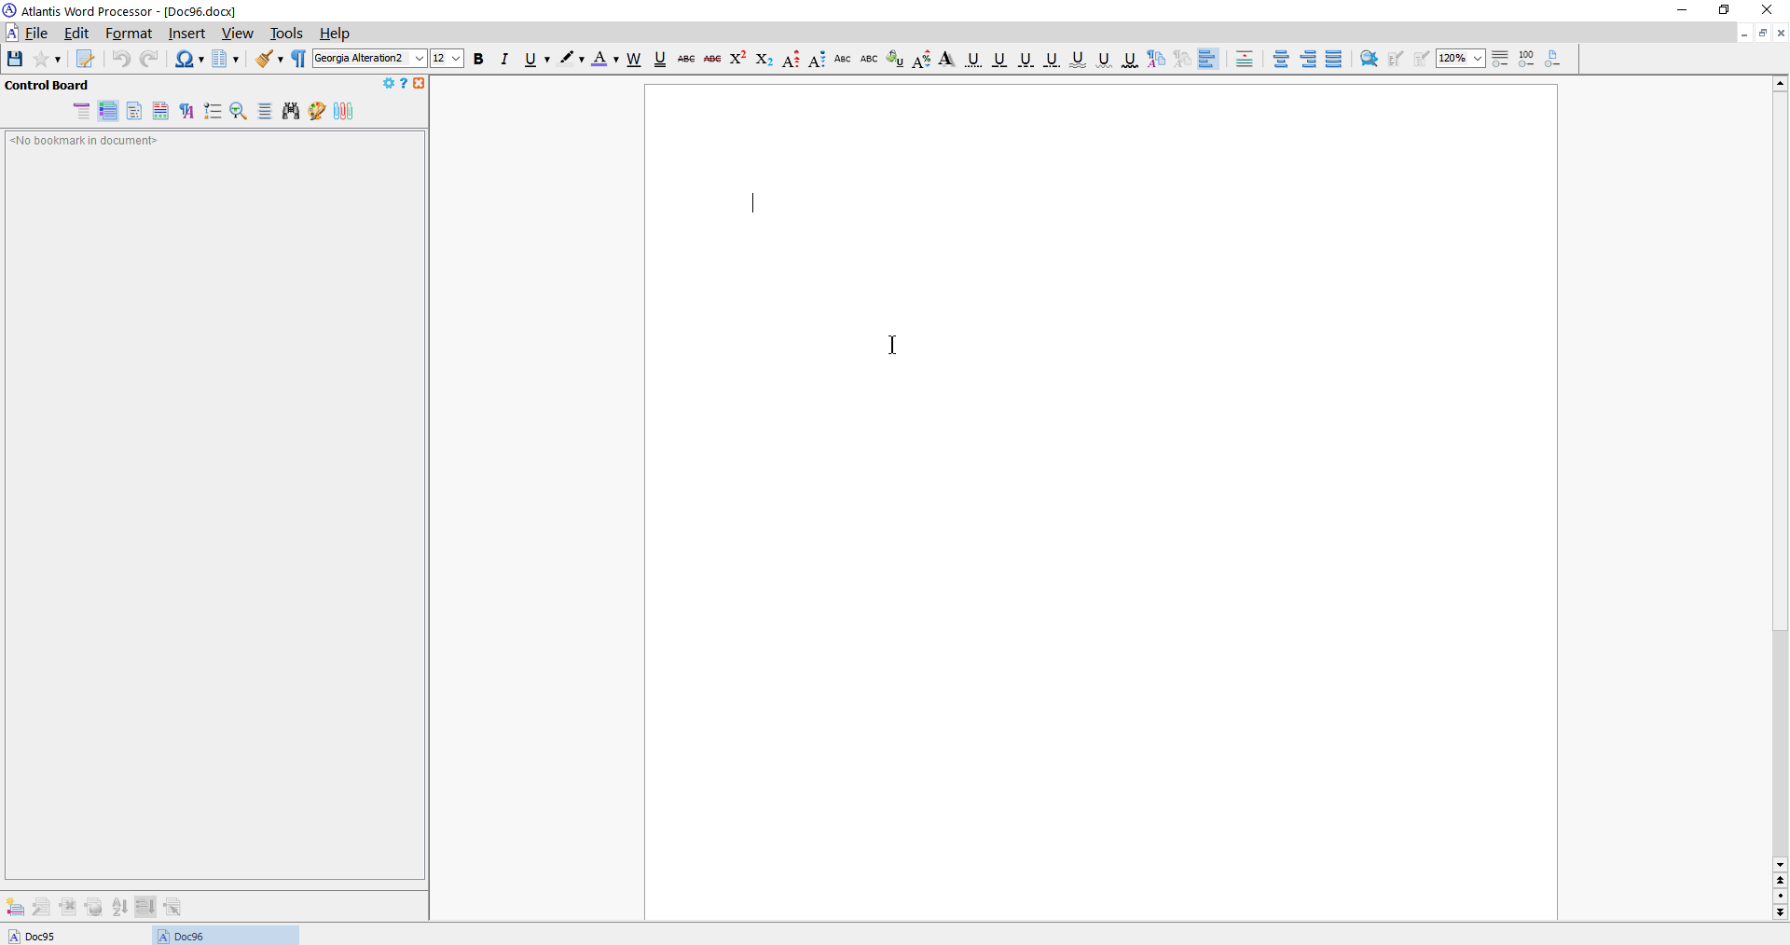This screenshot has width=1790, height=945.
Task: Select the bookmarks panel icon
Action: point(108,112)
